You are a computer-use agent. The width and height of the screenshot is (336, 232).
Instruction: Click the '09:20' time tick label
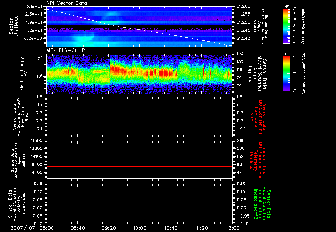click(109, 228)
